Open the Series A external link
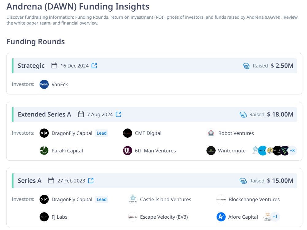307x230 pixels. tap(90, 181)
